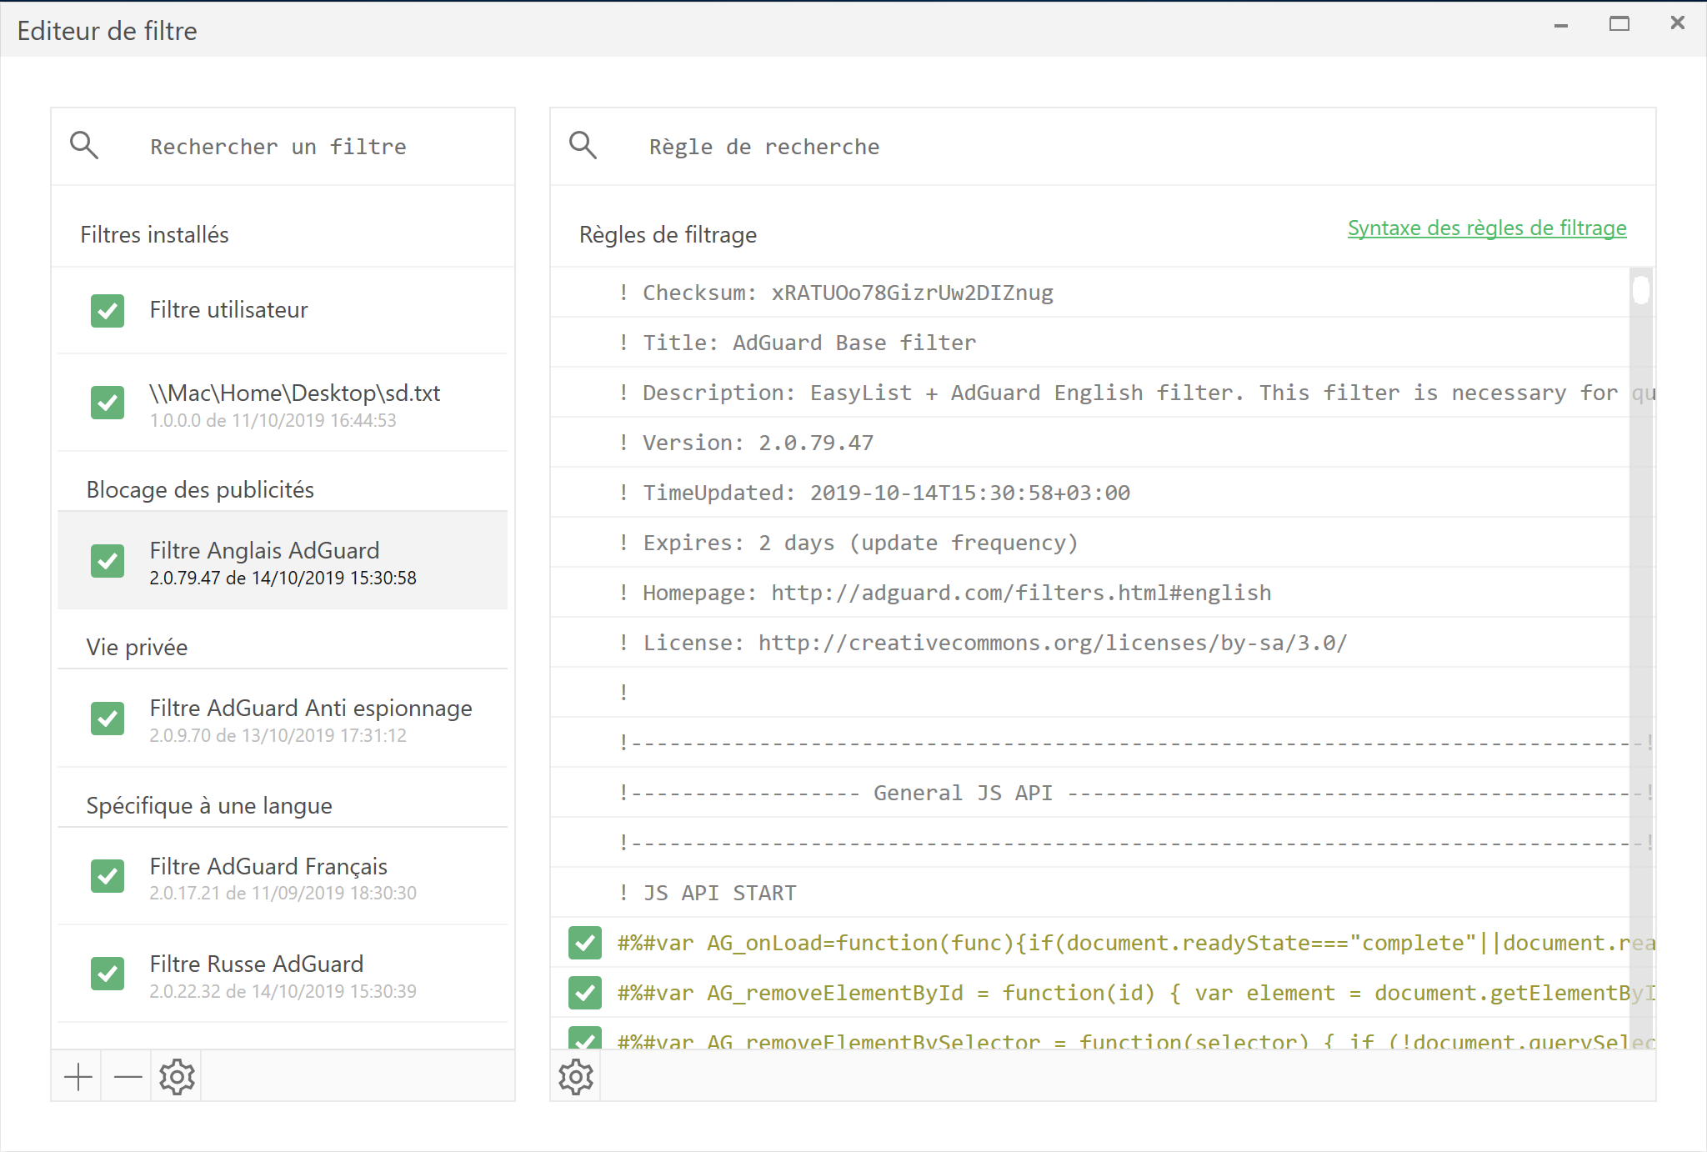Select the General JS API separator line
Viewport: 1707px width, 1152px height.
click(x=1090, y=793)
